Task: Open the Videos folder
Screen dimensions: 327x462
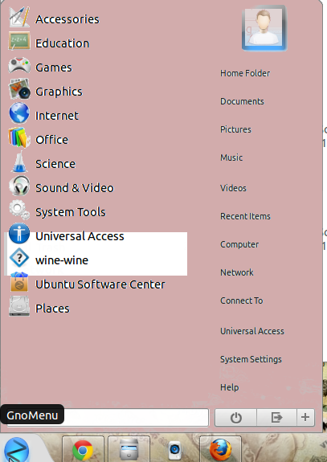Action: coord(233,188)
